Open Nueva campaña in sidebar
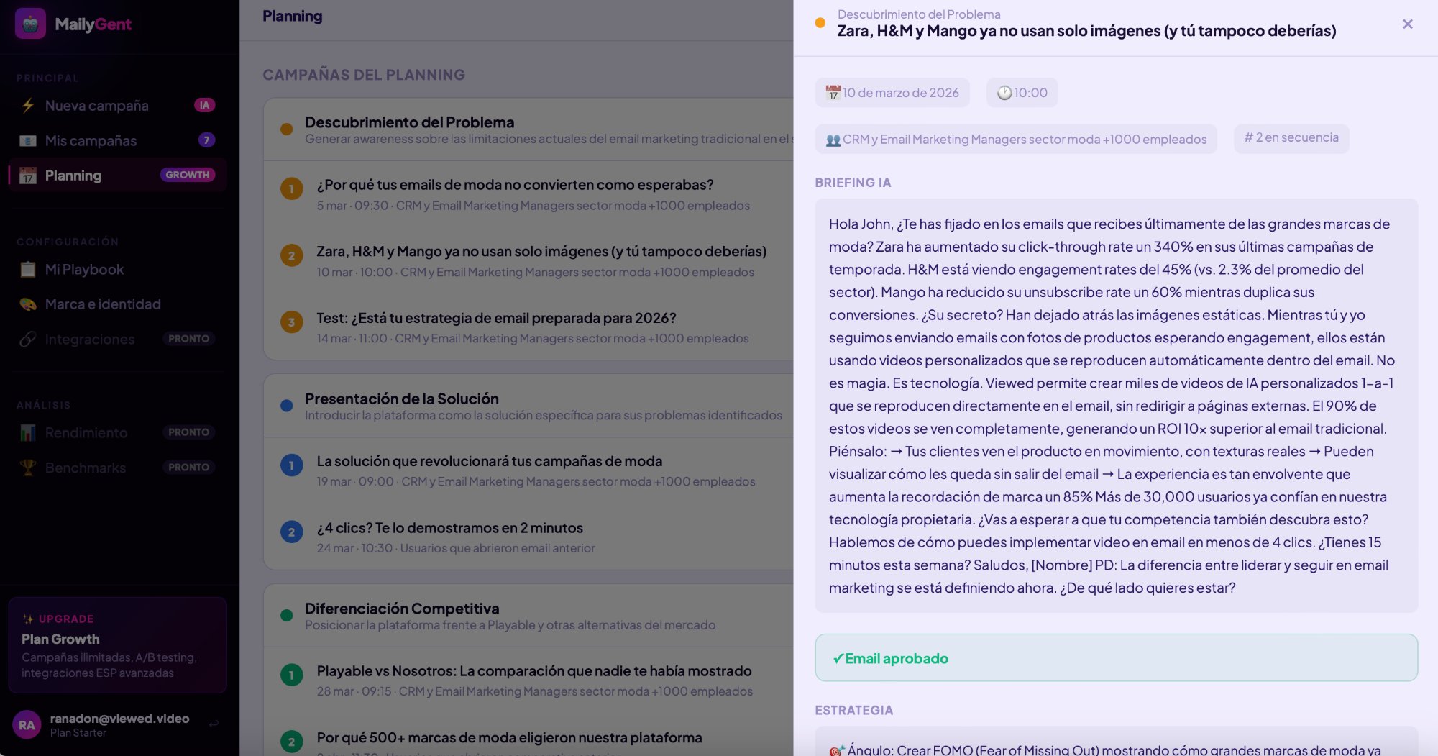Viewport: 1438px width, 756px height. coord(118,106)
